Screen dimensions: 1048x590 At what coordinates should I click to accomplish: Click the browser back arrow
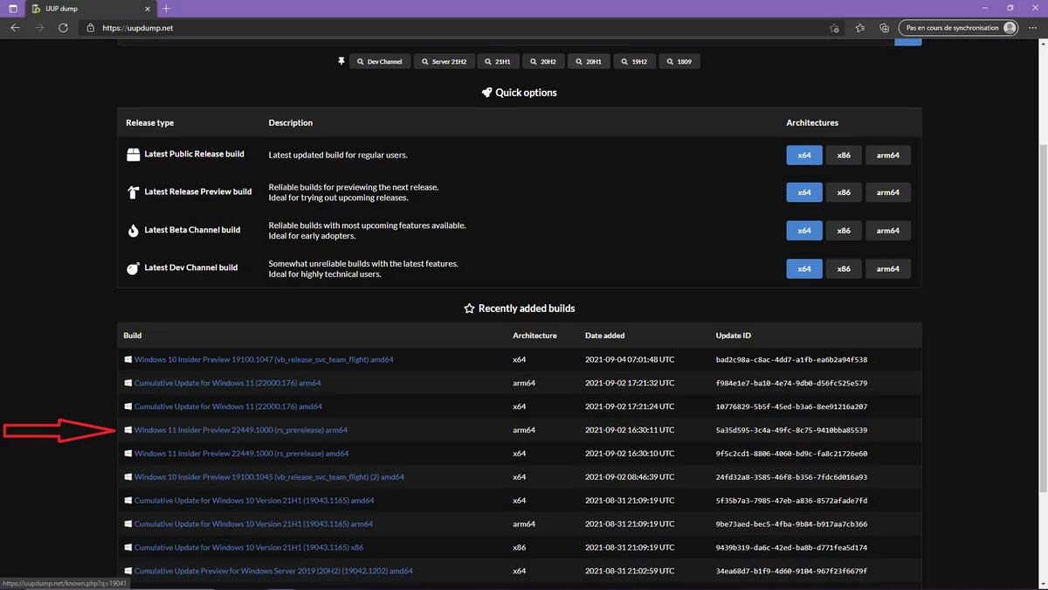(15, 28)
